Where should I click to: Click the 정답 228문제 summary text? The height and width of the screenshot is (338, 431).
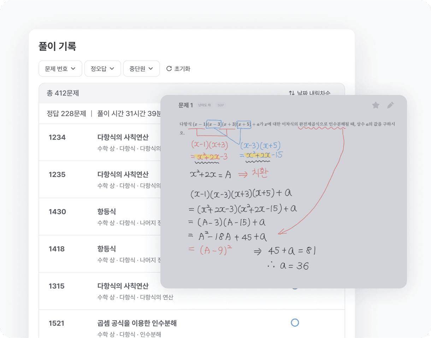coord(66,114)
